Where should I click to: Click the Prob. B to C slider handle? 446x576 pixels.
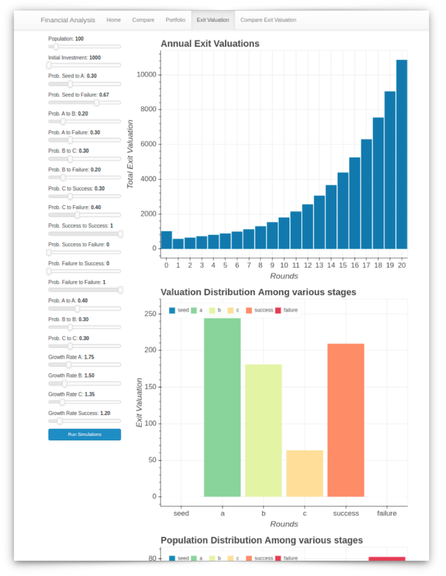[x=70, y=159]
